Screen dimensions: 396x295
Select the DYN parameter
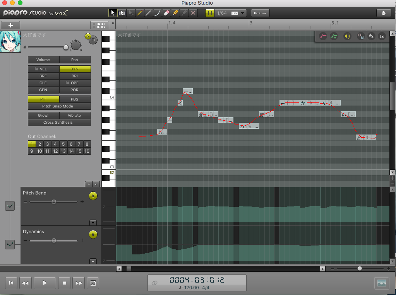75,69
